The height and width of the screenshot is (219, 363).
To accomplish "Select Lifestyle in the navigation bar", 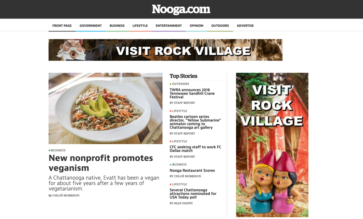I will tap(140, 25).
